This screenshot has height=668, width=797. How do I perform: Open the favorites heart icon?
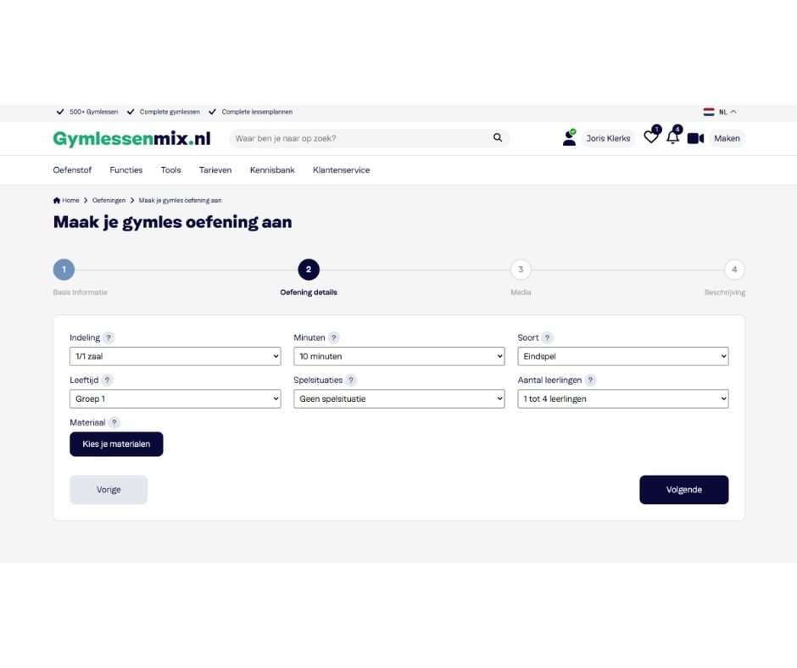point(650,137)
